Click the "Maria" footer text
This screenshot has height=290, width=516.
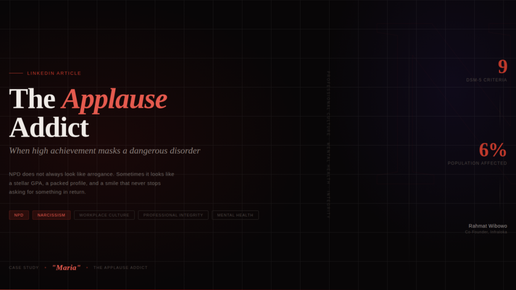66,267
